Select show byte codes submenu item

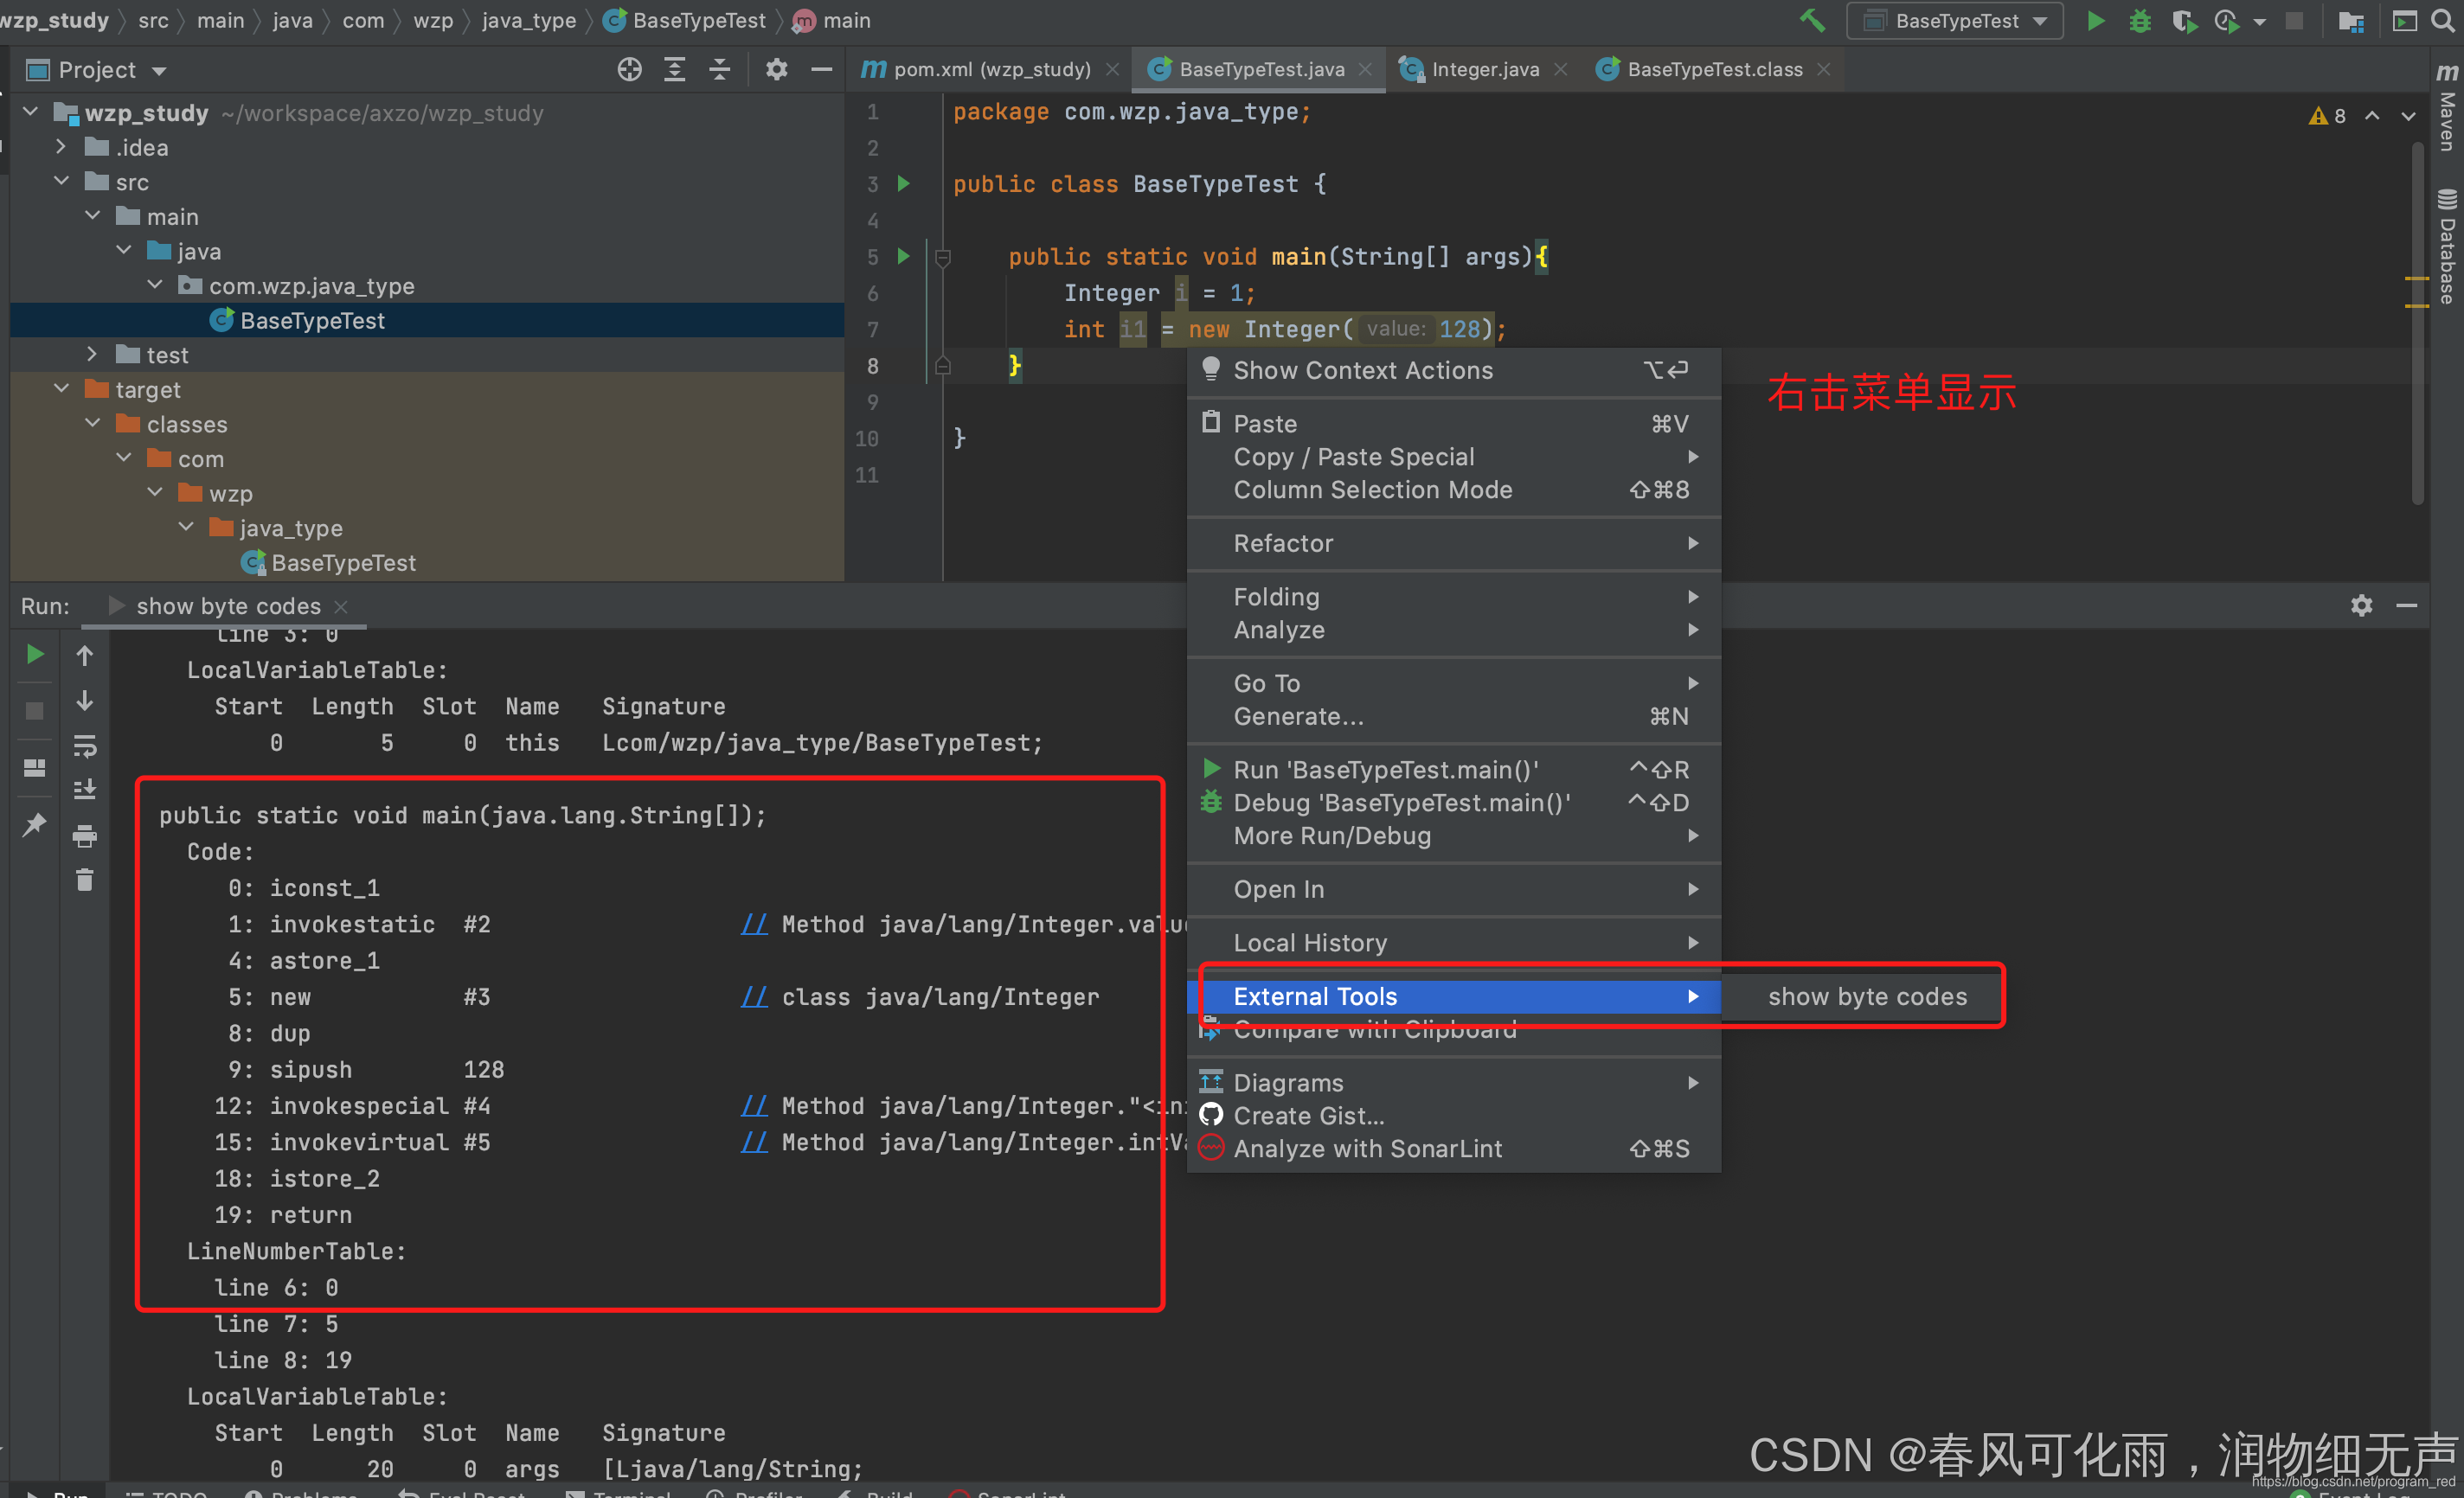point(1866,996)
